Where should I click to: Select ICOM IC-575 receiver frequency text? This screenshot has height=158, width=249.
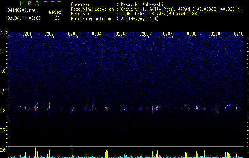click(x=159, y=14)
